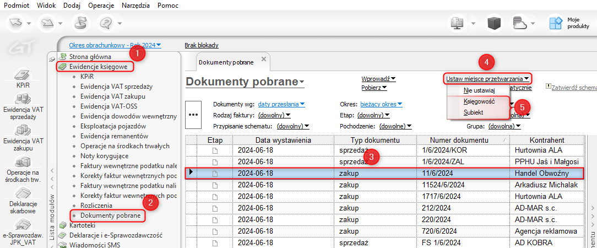Viewport: 597px width, 248px height.
Task: Click the Wiadomości SMS module icon
Action: (x=62, y=245)
